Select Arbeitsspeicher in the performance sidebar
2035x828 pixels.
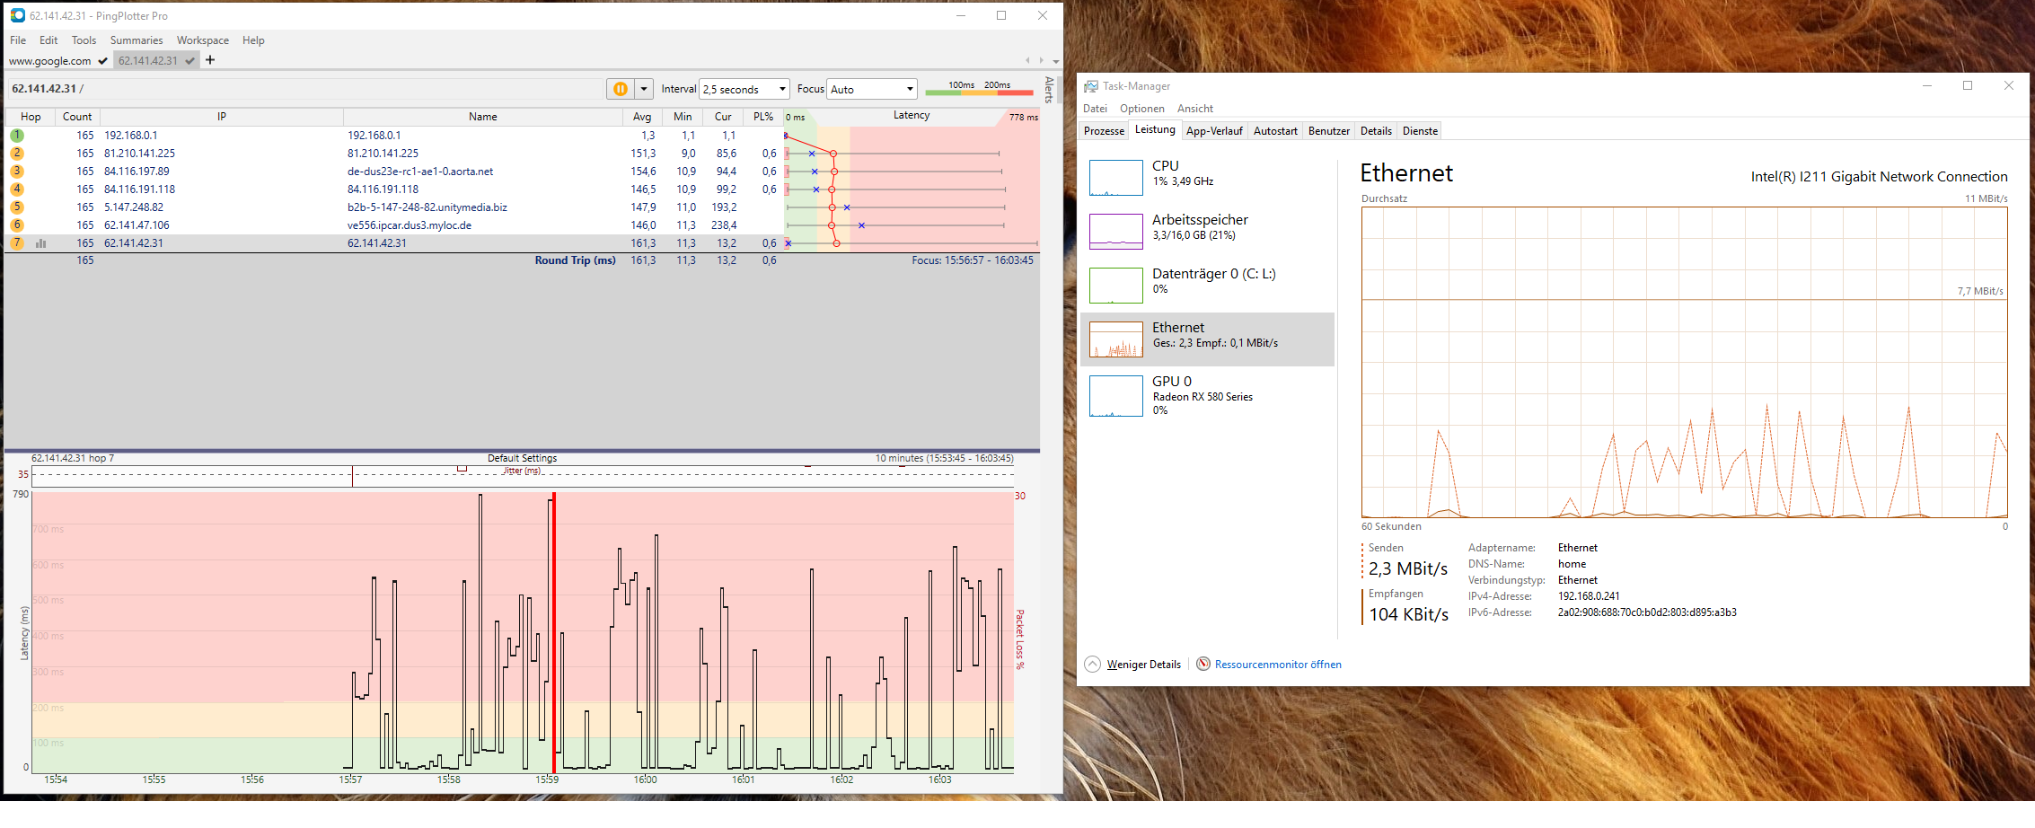coord(1207,231)
